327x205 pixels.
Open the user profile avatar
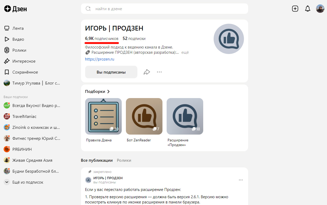pos(320,9)
